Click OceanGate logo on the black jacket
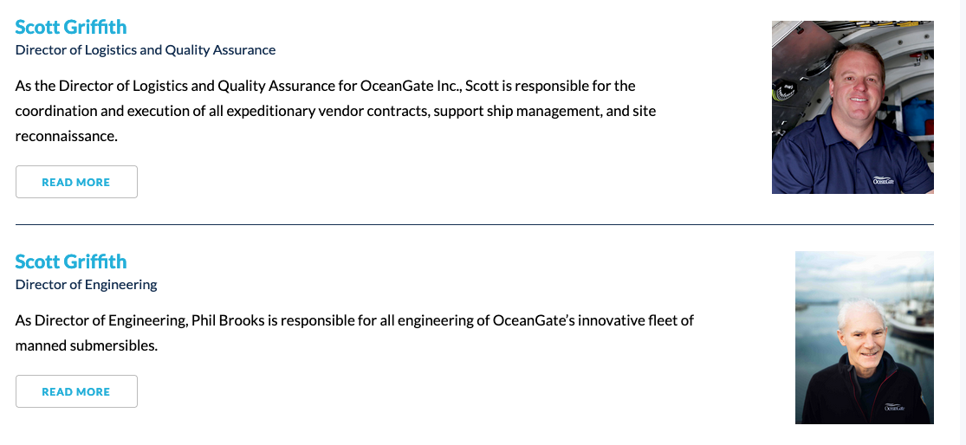This screenshot has width=966, height=445. (894, 405)
